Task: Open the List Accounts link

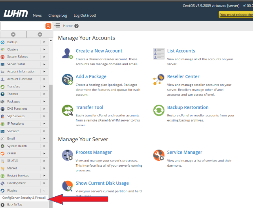Action: (x=181, y=51)
